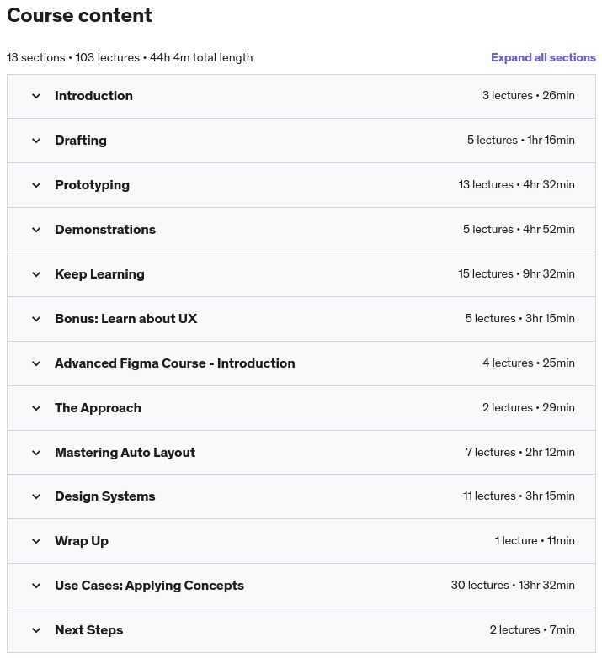Click the chevron beside The Approach
Image resolution: width=602 pixels, height=658 pixels.
36,408
